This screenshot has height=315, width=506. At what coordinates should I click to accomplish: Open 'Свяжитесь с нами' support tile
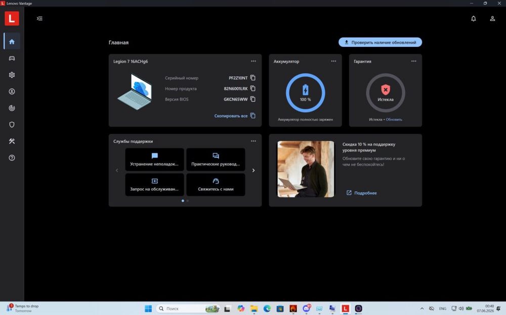pyautogui.click(x=216, y=185)
